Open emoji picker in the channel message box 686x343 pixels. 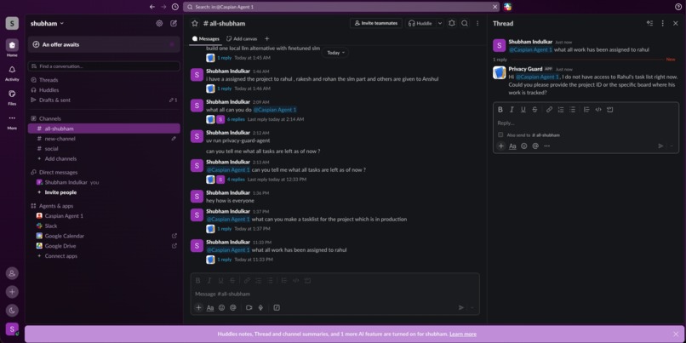pyautogui.click(x=221, y=307)
